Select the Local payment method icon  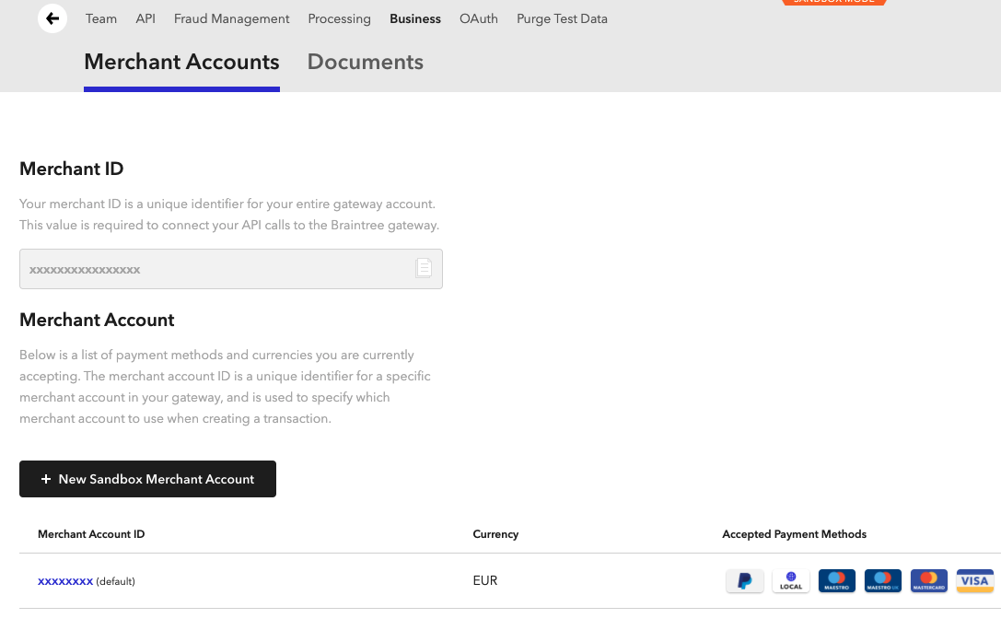tap(790, 581)
